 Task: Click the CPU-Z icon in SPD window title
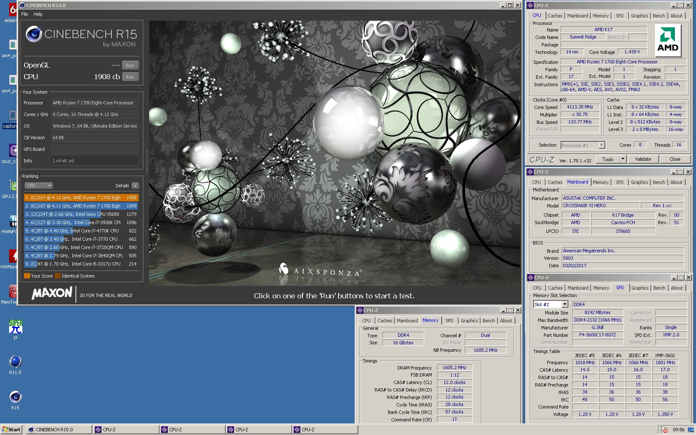[x=530, y=278]
